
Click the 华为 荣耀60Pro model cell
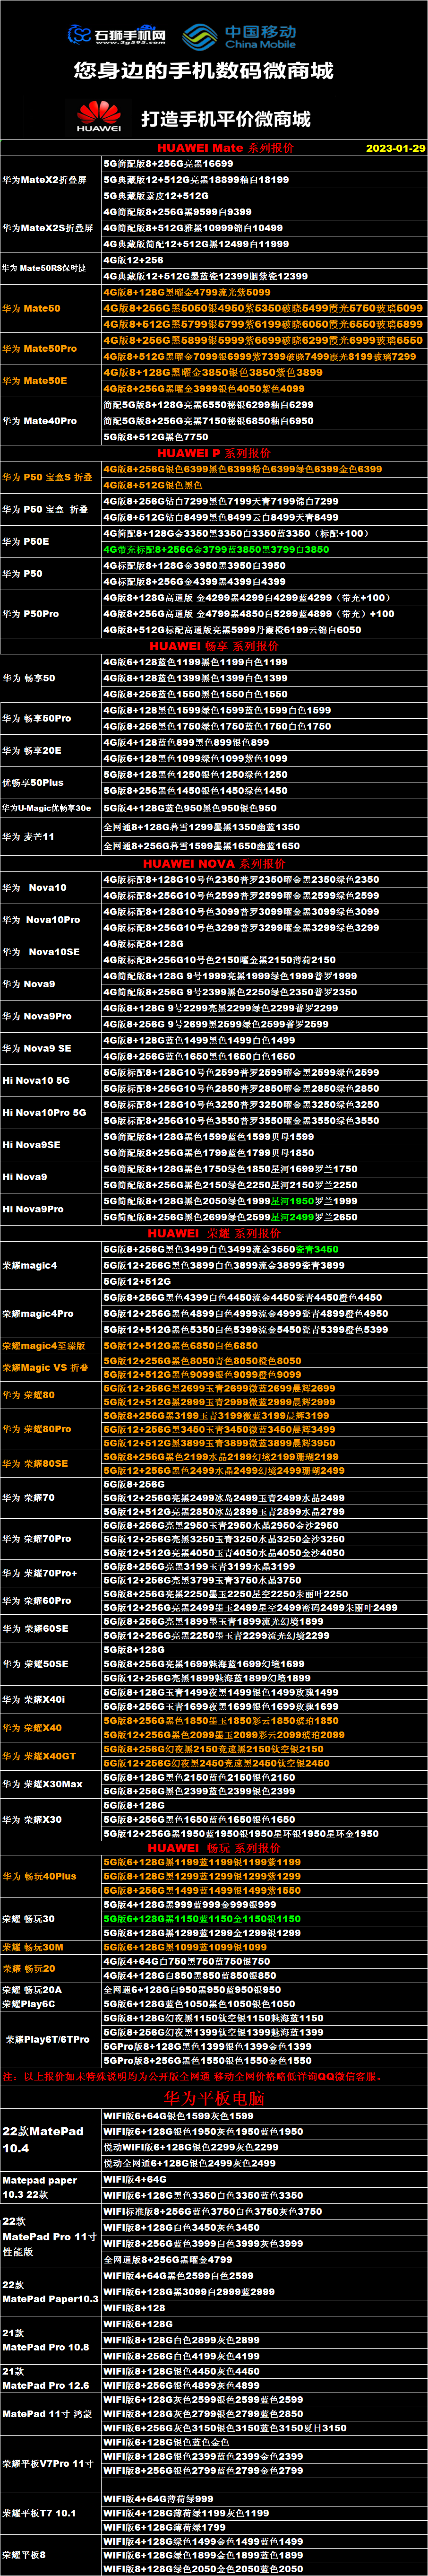tap(50, 1600)
